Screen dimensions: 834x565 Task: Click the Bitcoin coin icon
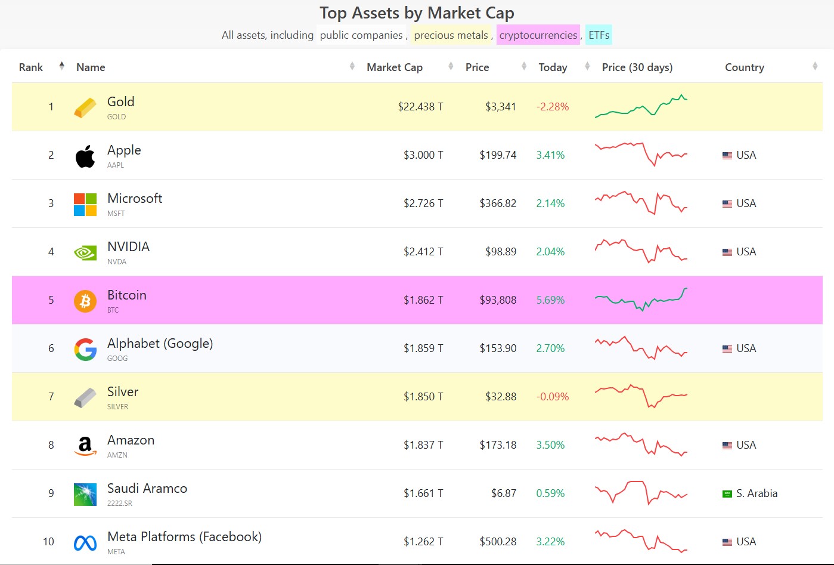pyautogui.click(x=85, y=301)
